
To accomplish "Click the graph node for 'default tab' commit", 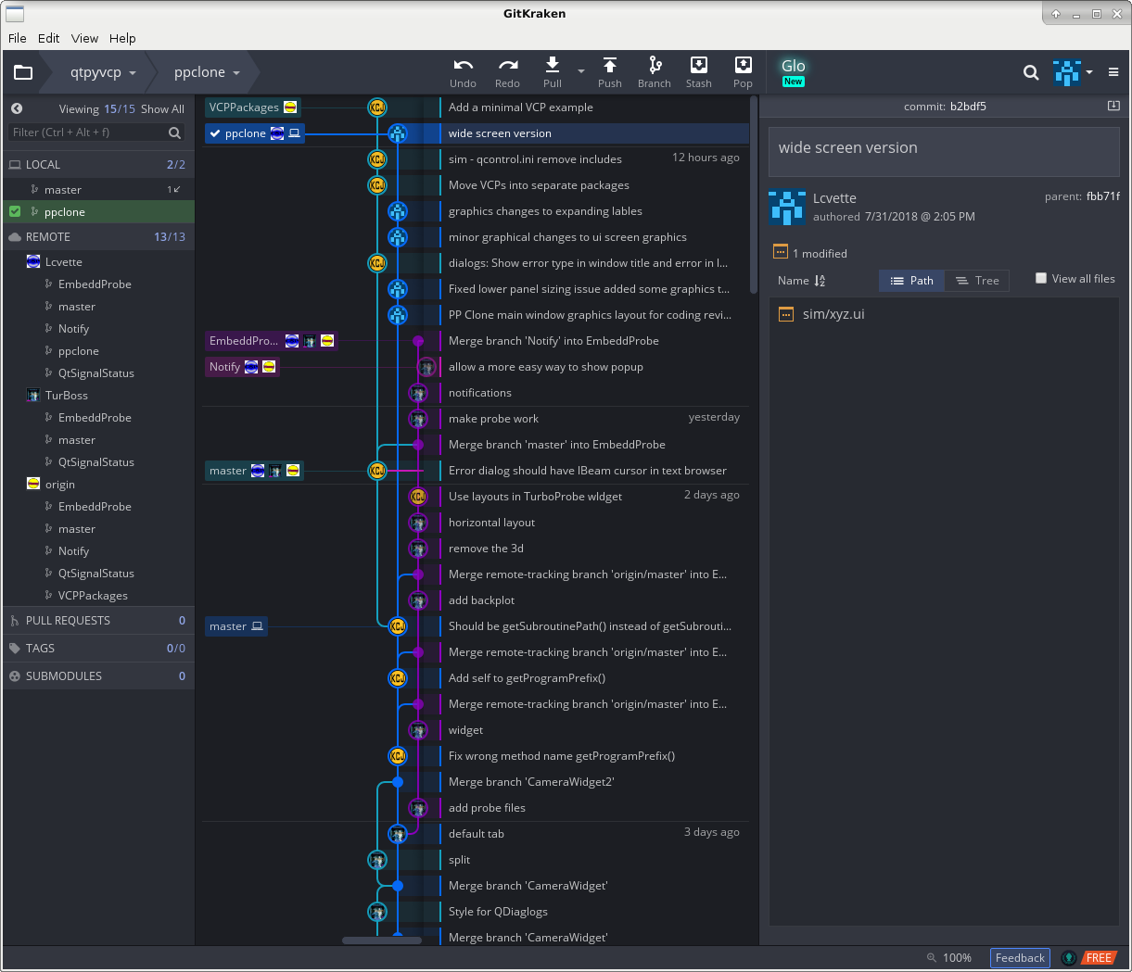I will [x=398, y=834].
